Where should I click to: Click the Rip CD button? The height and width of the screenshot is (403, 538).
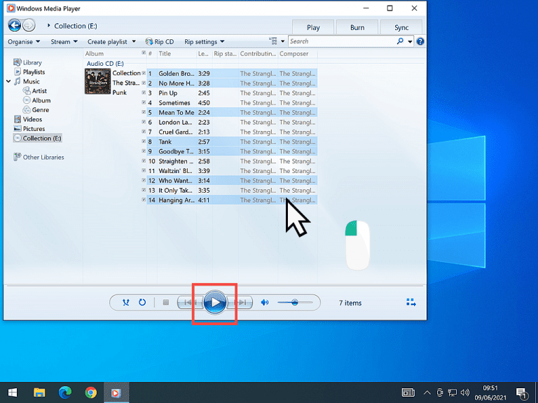click(160, 41)
